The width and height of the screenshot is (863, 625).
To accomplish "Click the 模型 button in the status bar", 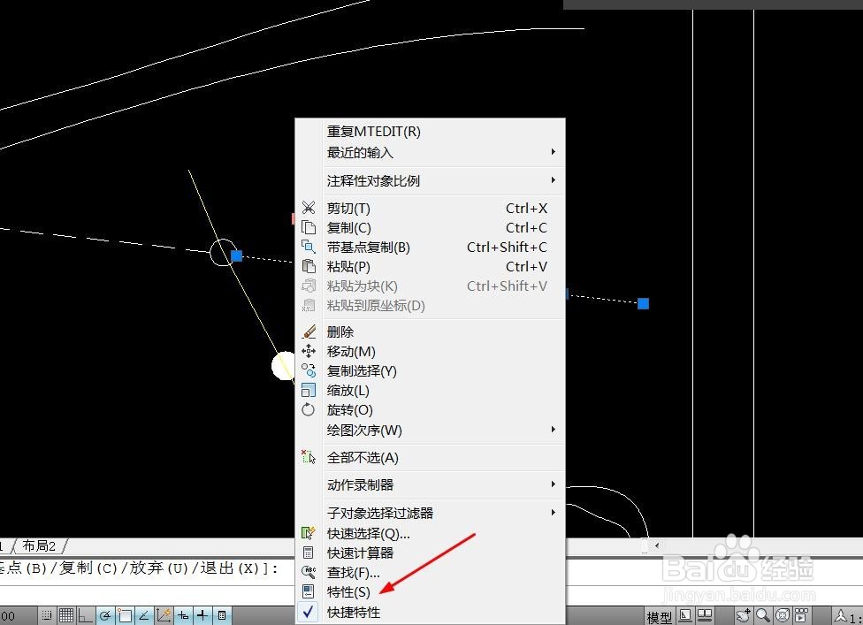I will click(659, 615).
